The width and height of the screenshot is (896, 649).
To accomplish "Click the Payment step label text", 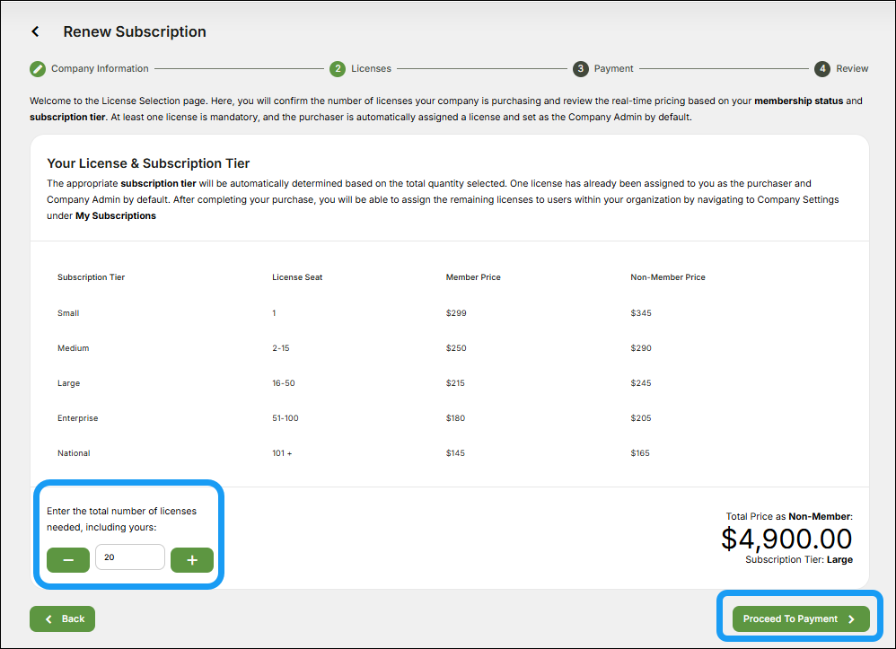I will pos(614,68).
